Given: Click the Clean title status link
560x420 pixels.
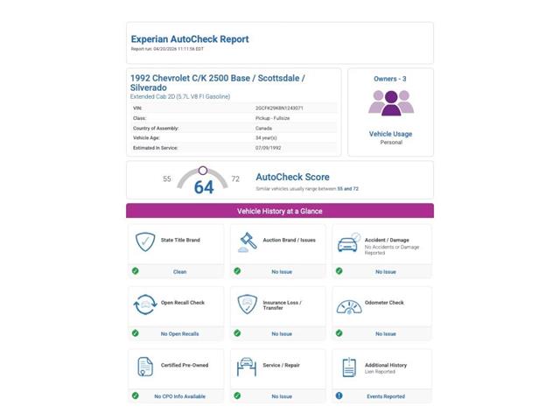Looking at the screenshot, I should tap(179, 272).
